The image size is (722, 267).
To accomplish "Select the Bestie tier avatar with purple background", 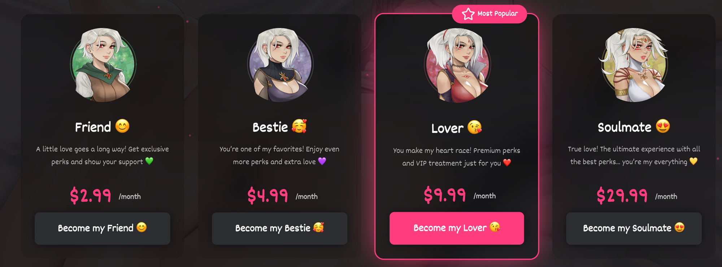I will (280, 65).
